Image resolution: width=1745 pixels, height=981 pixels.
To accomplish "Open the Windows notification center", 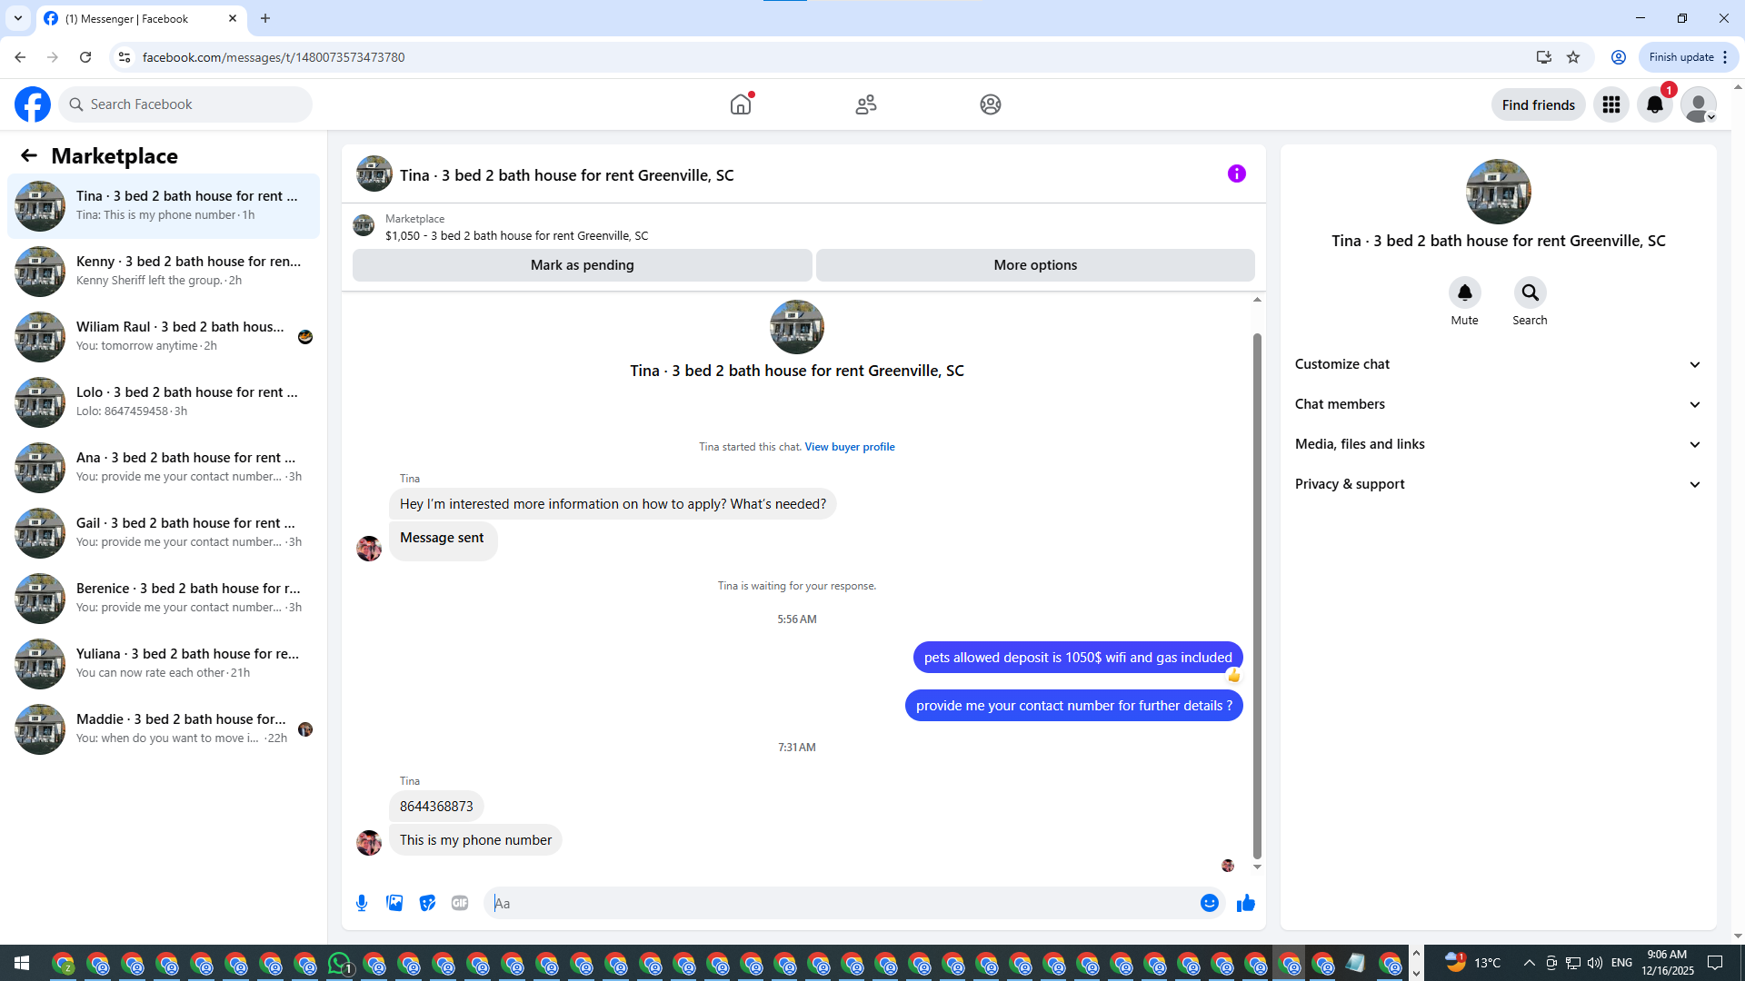I will click(x=1715, y=963).
